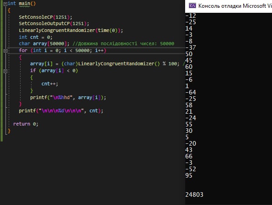This screenshot has height=205, width=272.
Task: Click 'LinearlyCongruentRandomizer(time(0));' call
Action: 71,31
